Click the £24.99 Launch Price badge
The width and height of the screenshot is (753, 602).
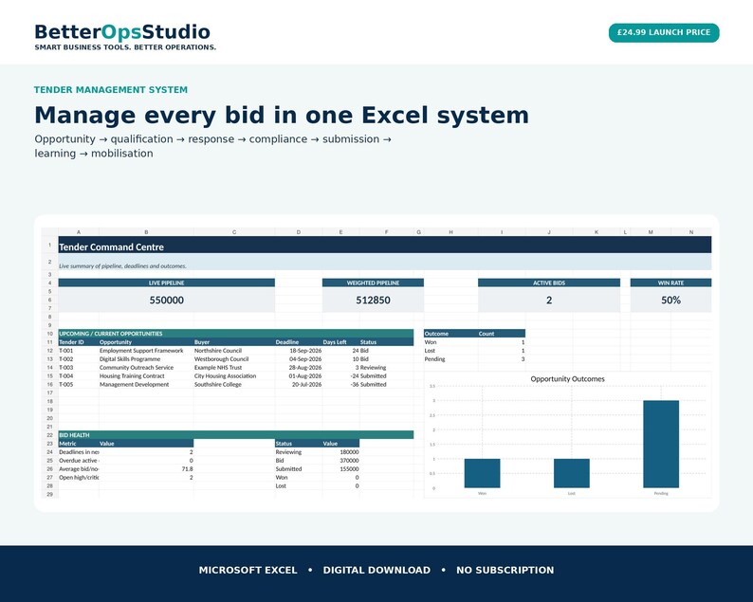(664, 32)
